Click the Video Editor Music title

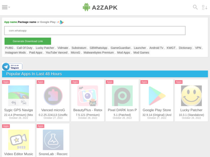pyautogui.click(x=19, y=154)
